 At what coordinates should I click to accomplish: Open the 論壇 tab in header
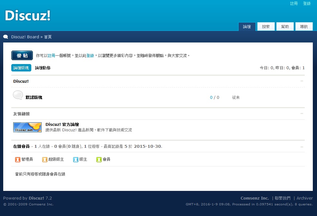[x=247, y=26]
